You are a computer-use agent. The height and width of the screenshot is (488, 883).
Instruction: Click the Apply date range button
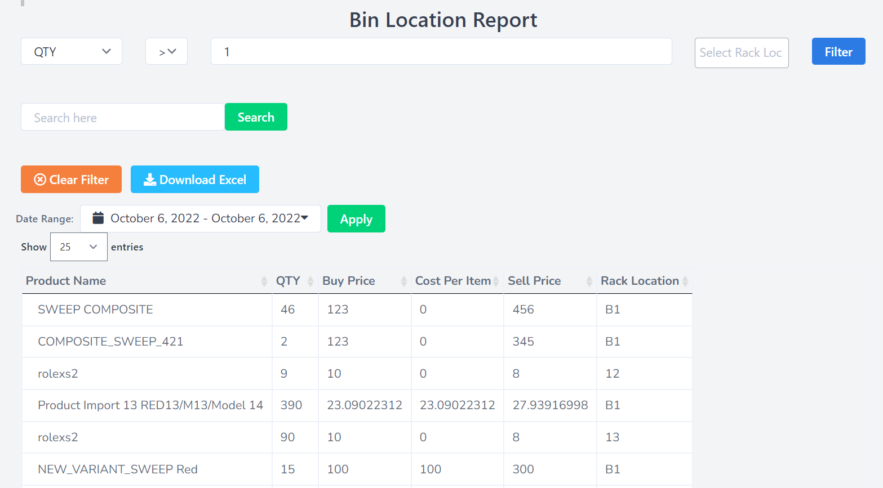coord(356,218)
